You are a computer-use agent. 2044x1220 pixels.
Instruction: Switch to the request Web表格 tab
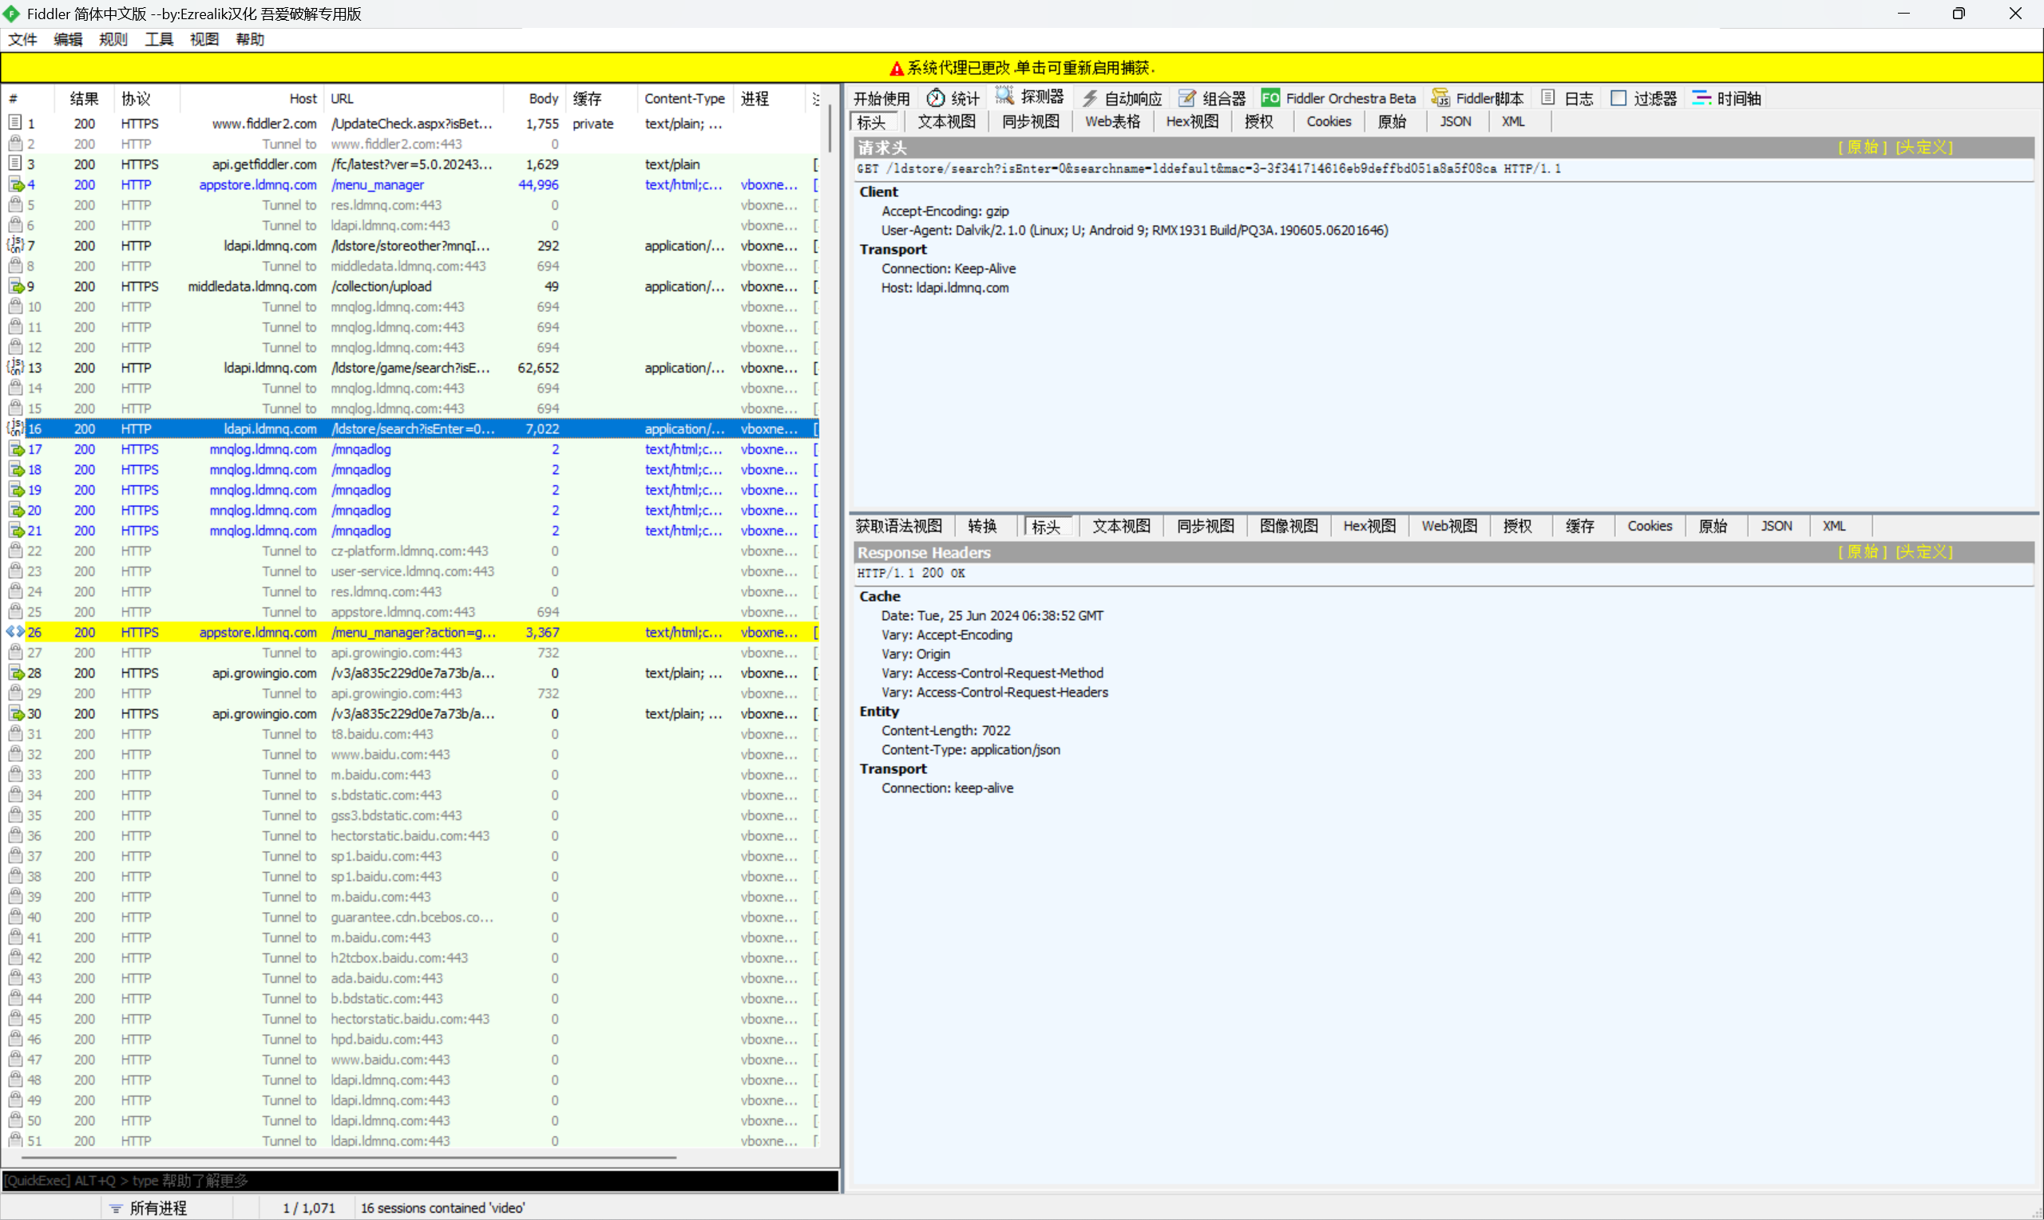tap(1112, 121)
